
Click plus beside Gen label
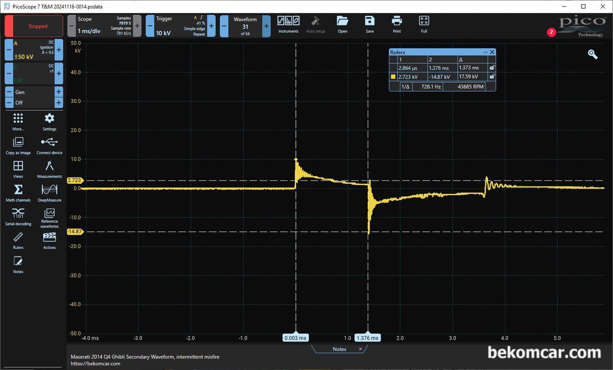click(59, 92)
